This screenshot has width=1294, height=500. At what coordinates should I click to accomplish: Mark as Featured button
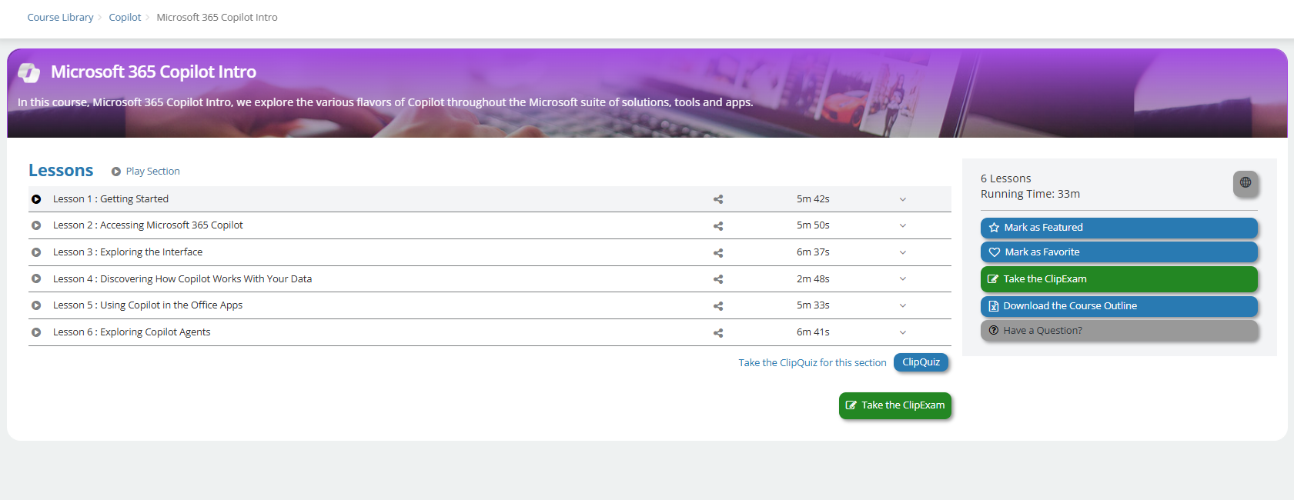pos(1119,228)
